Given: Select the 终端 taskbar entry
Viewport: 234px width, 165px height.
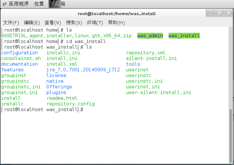Looking at the screenshot, I should 58,3.
